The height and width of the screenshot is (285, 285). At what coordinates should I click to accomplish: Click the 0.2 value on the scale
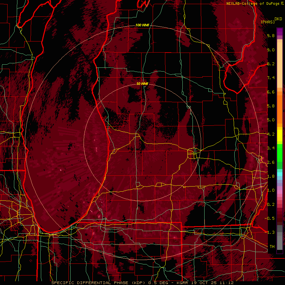[x=271, y=205]
